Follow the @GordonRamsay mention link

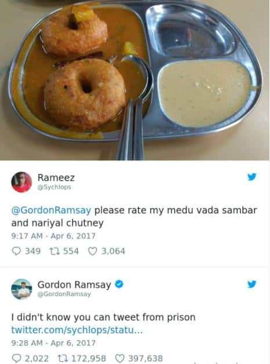51,210
